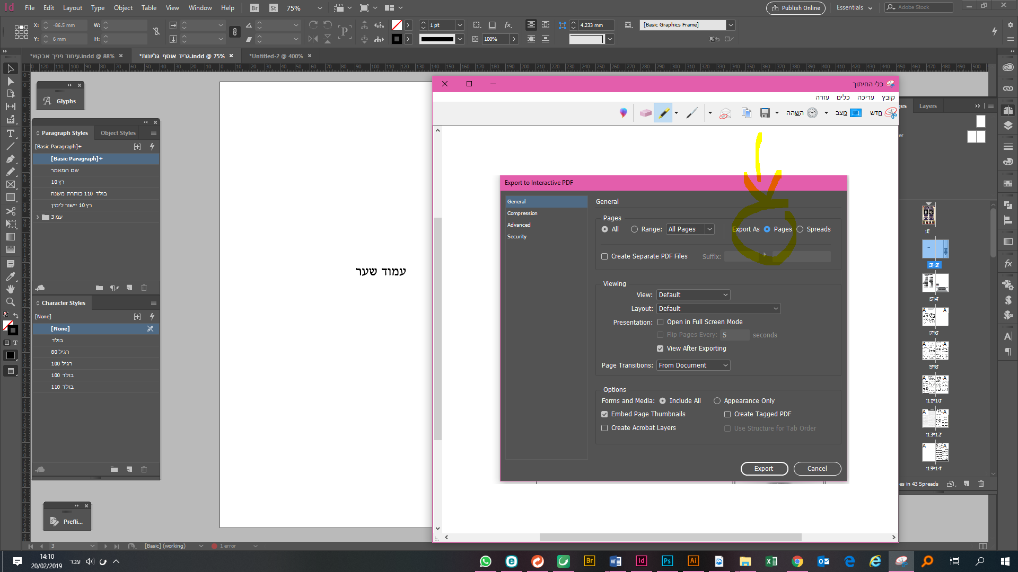The width and height of the screenshot is (1018, 572).
Task: Activate the Zoom tool magnifier
Action: 10,302
